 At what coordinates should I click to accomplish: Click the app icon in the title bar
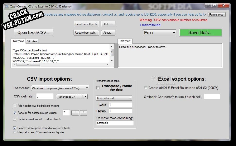(x=7, y=6)
